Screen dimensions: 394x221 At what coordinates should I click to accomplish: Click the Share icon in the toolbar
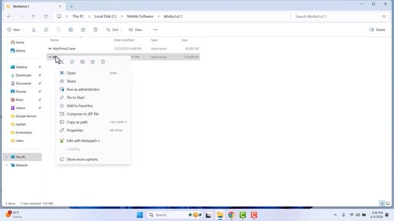tap(83, 30)
